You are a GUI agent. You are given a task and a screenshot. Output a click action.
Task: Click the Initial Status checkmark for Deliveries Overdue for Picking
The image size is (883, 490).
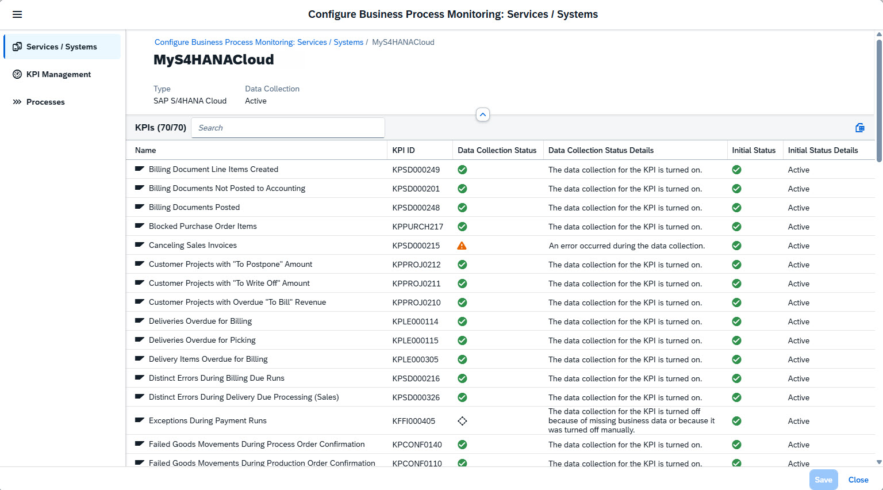[736, 340]
